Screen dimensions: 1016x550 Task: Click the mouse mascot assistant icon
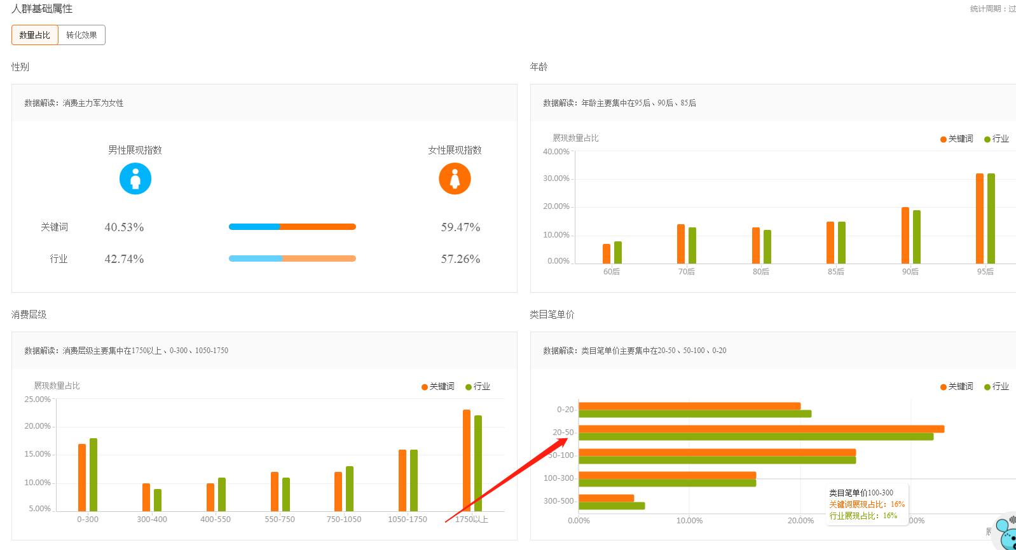1005,532
